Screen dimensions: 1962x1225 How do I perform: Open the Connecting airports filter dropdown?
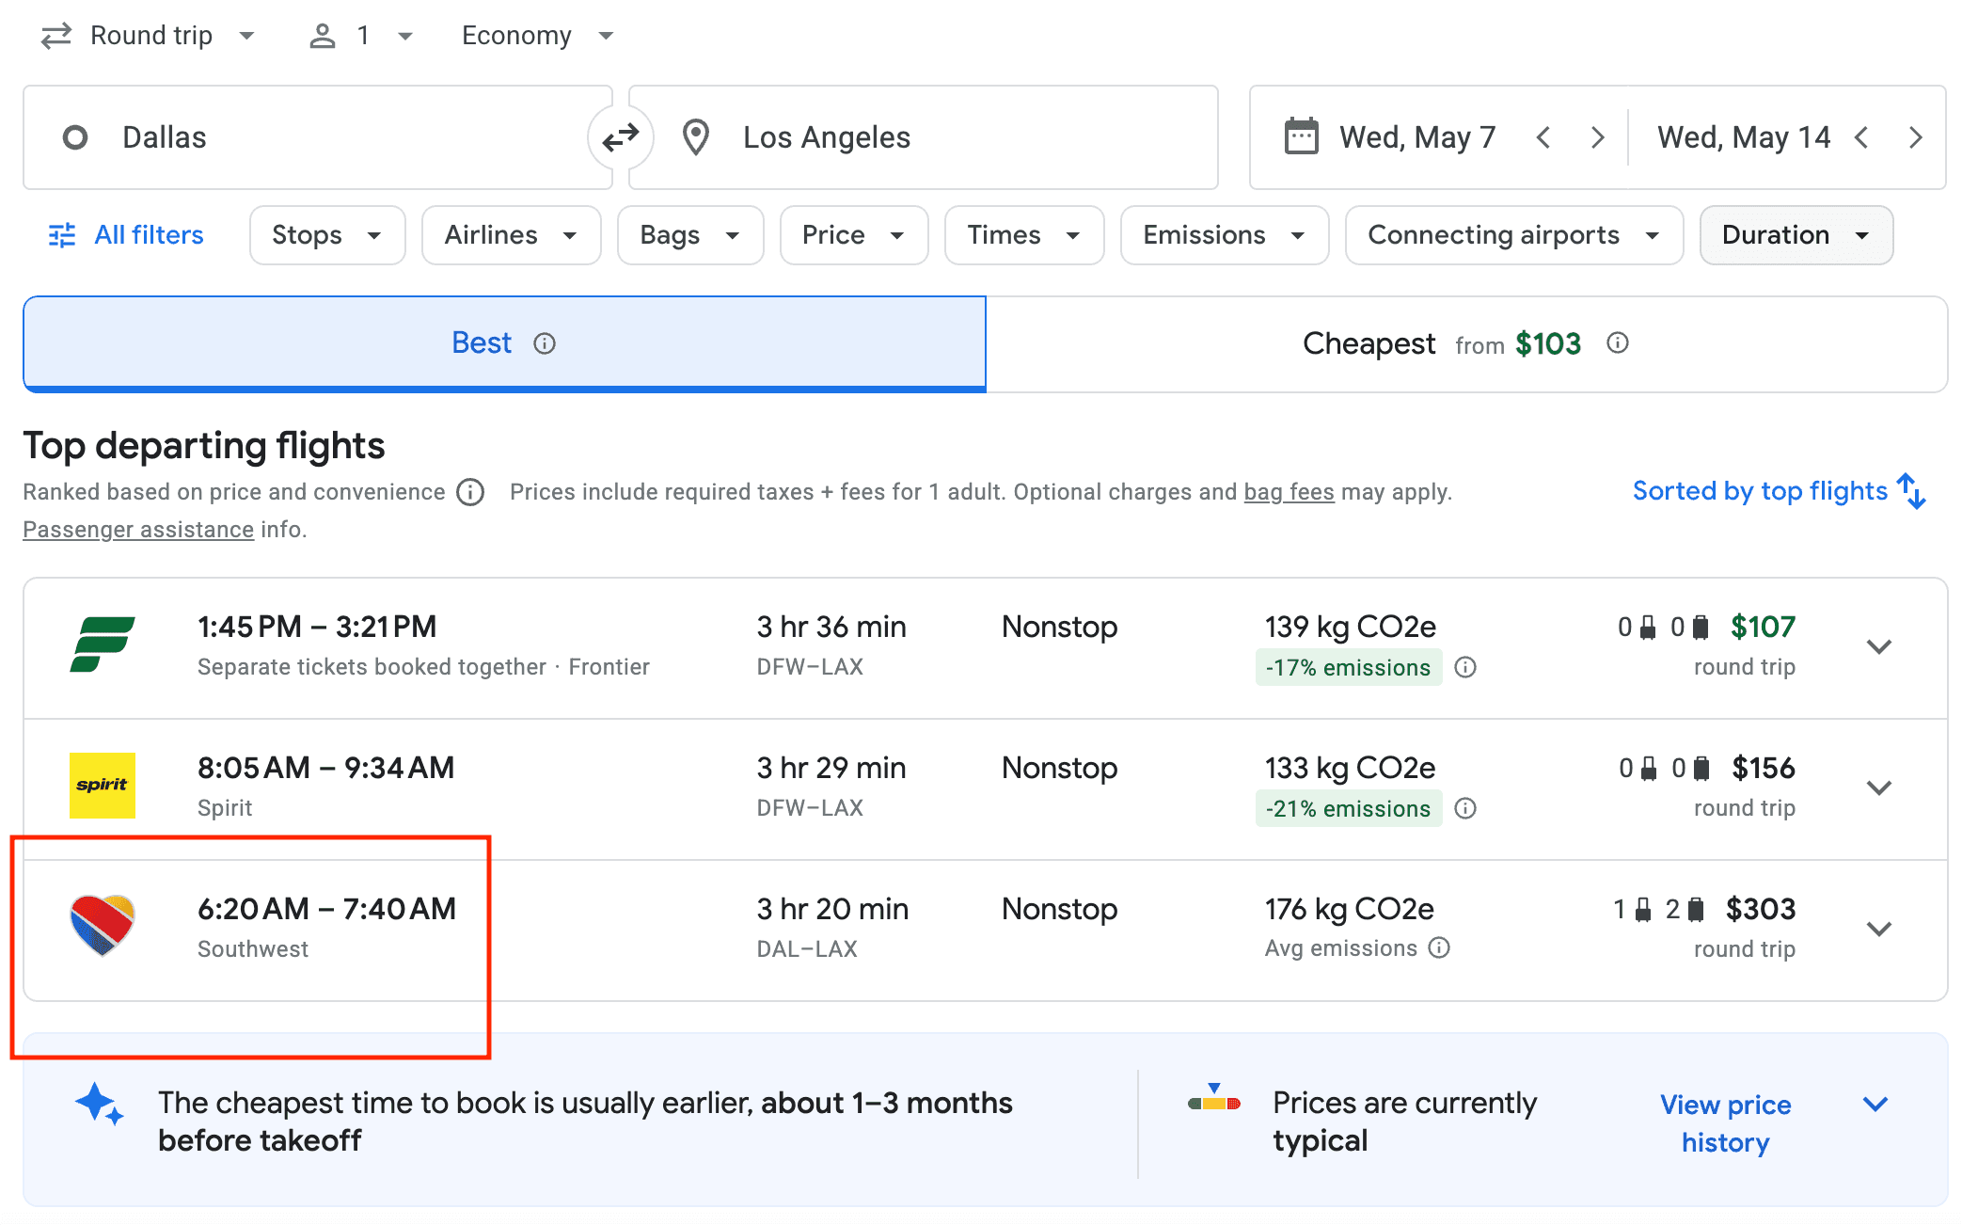point(1514,235)
